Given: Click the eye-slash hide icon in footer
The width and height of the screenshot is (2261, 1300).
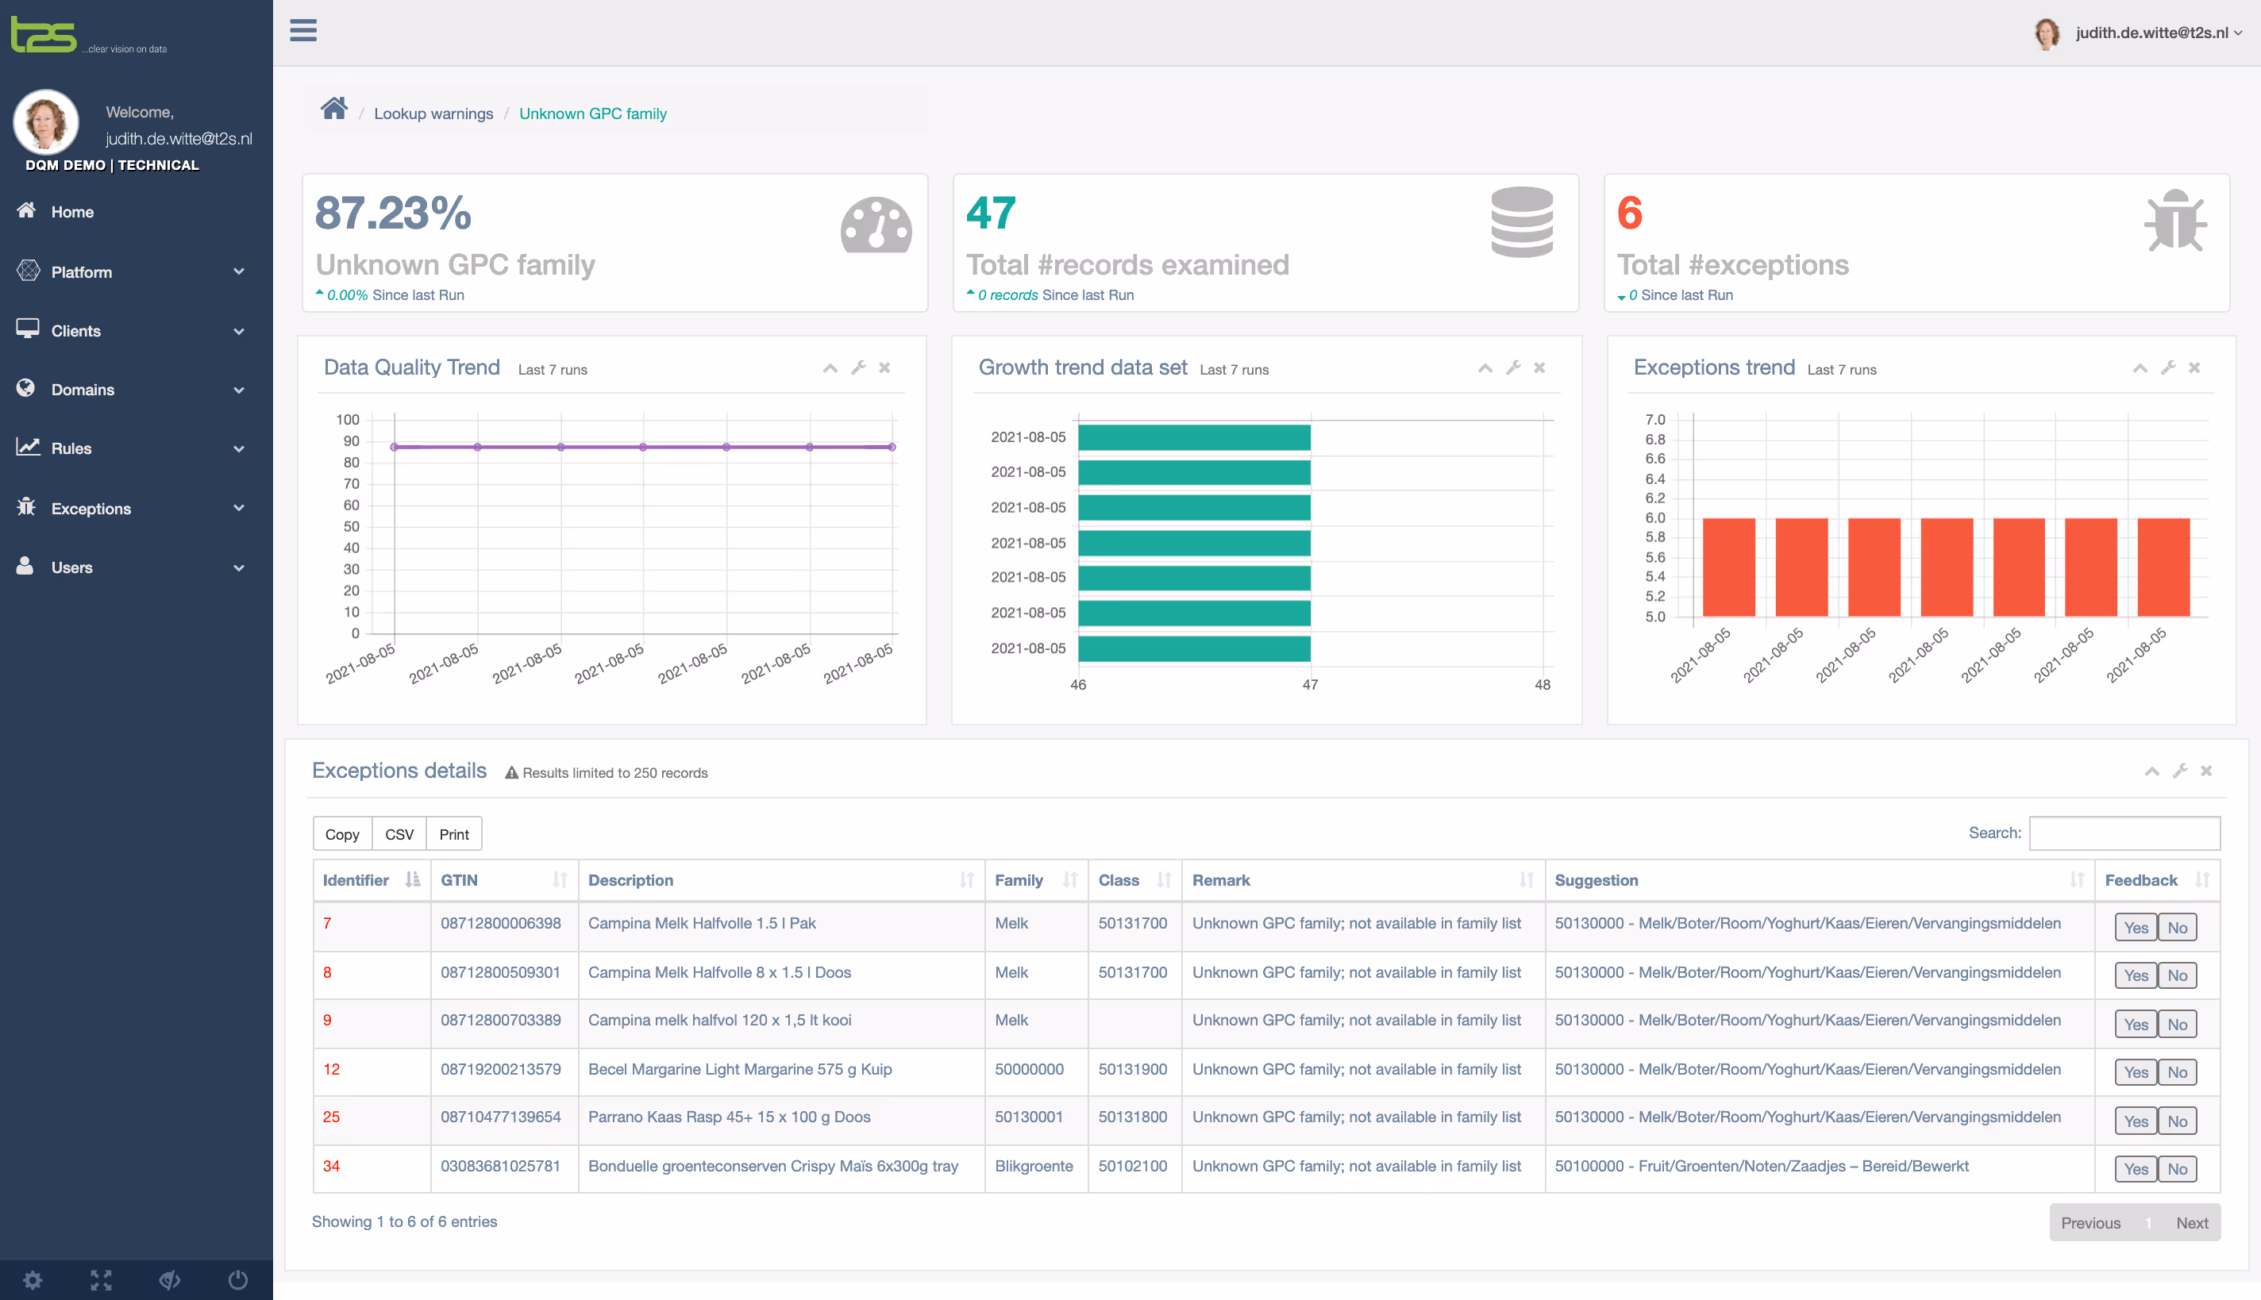Looking at the screenshot, I should click(170, 1280).
